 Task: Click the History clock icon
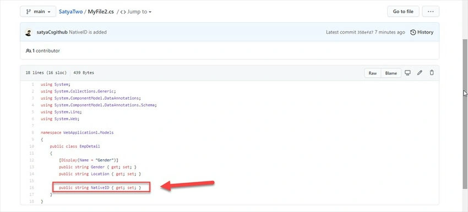(x=413, y=32)
